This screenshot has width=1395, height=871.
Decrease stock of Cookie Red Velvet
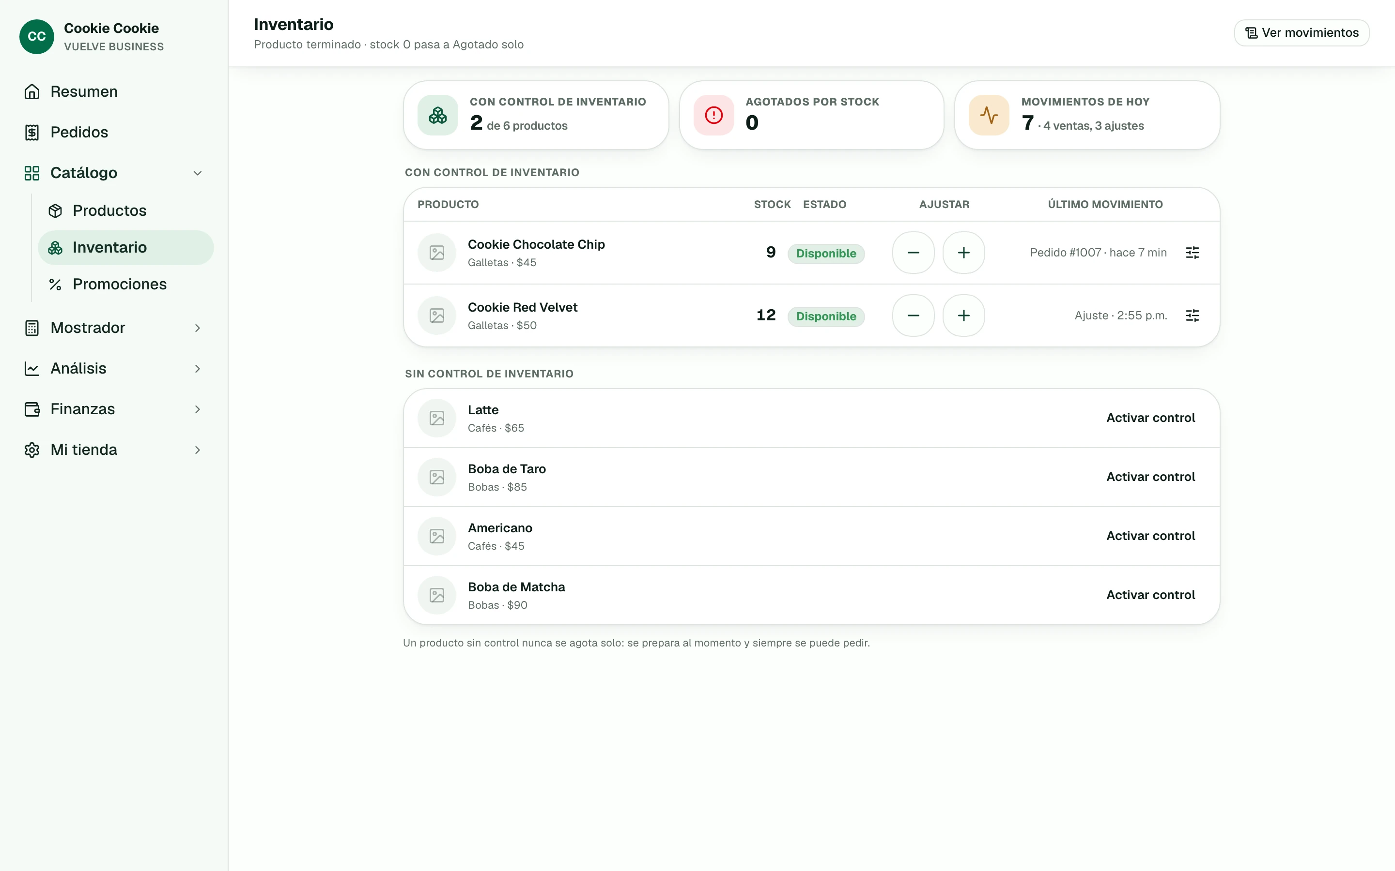click(x=913, y=315)
